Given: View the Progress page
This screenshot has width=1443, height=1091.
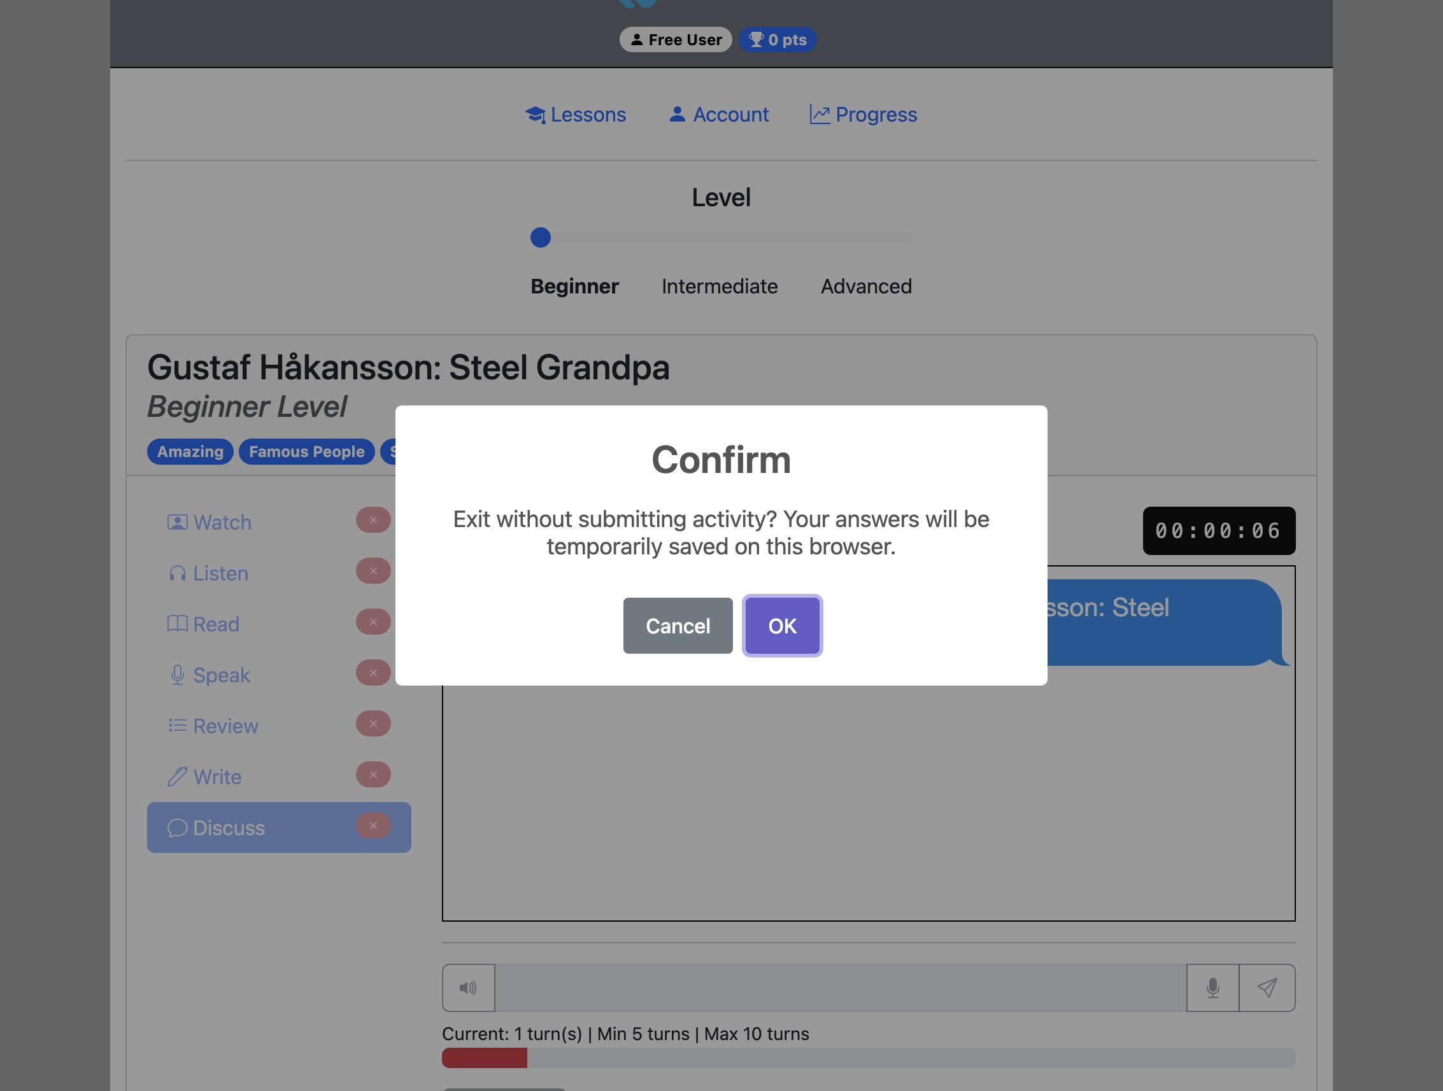Looking at the screenshot, I should pos(863,114).
